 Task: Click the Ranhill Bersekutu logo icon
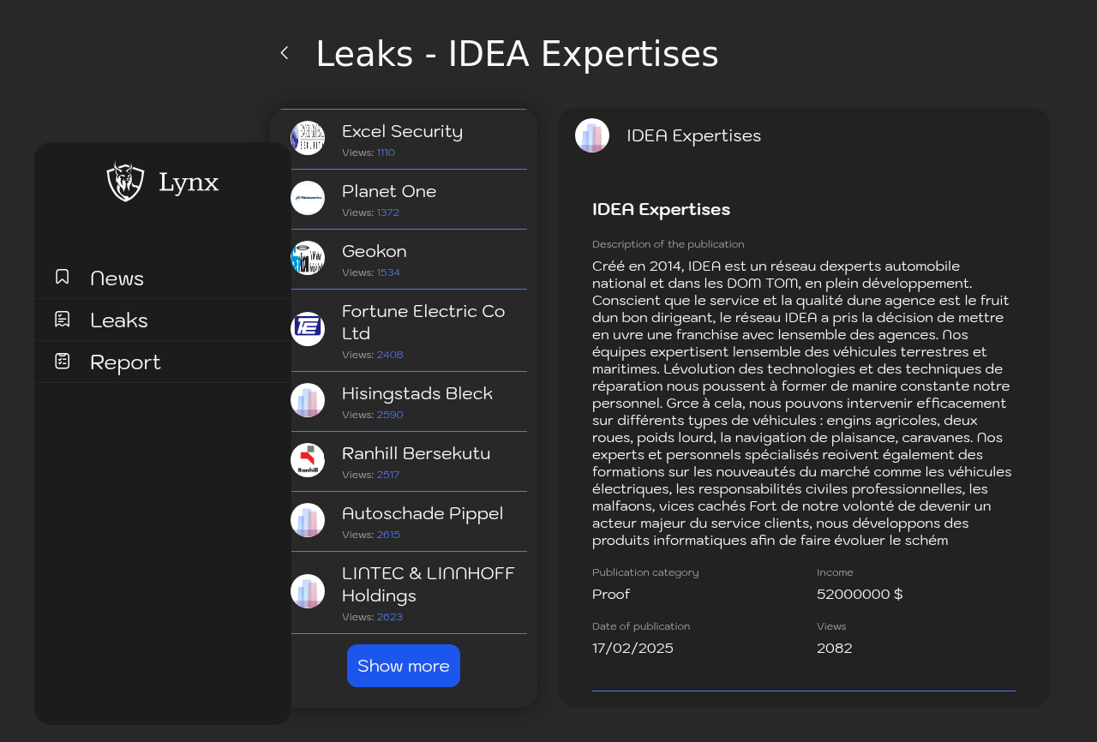(x=308, y=460)
